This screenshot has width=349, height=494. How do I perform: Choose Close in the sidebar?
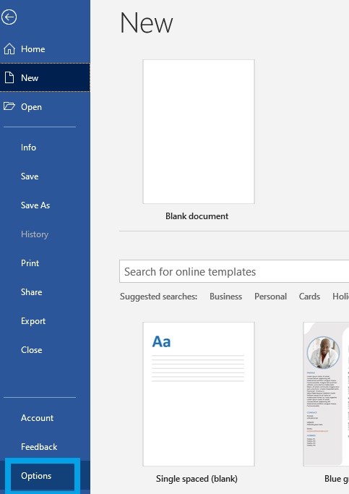45,350
